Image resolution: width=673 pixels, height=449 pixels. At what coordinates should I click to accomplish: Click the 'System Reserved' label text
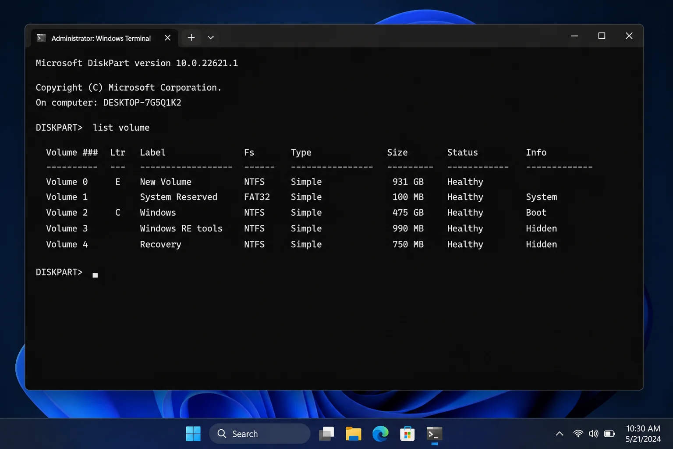(x=179, y=197)
